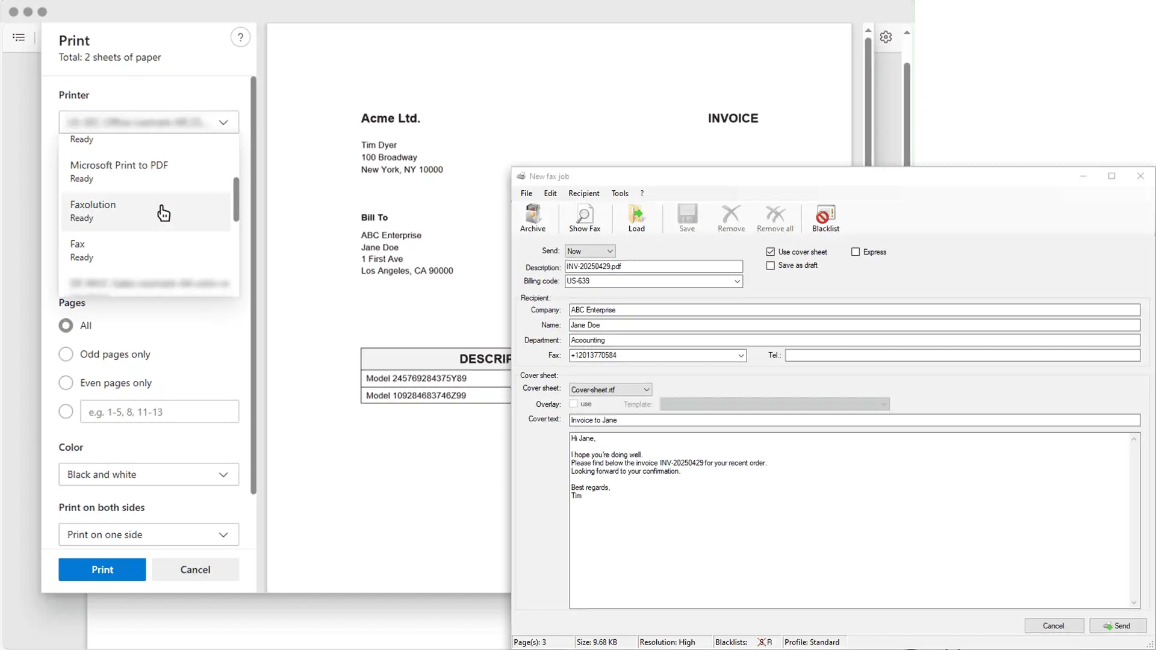The width and height of the screenshot is (1156, 650).
Task: Click the Cover text field Invoice to Jane
Action: pyautogui.click(x=854, y=420)
